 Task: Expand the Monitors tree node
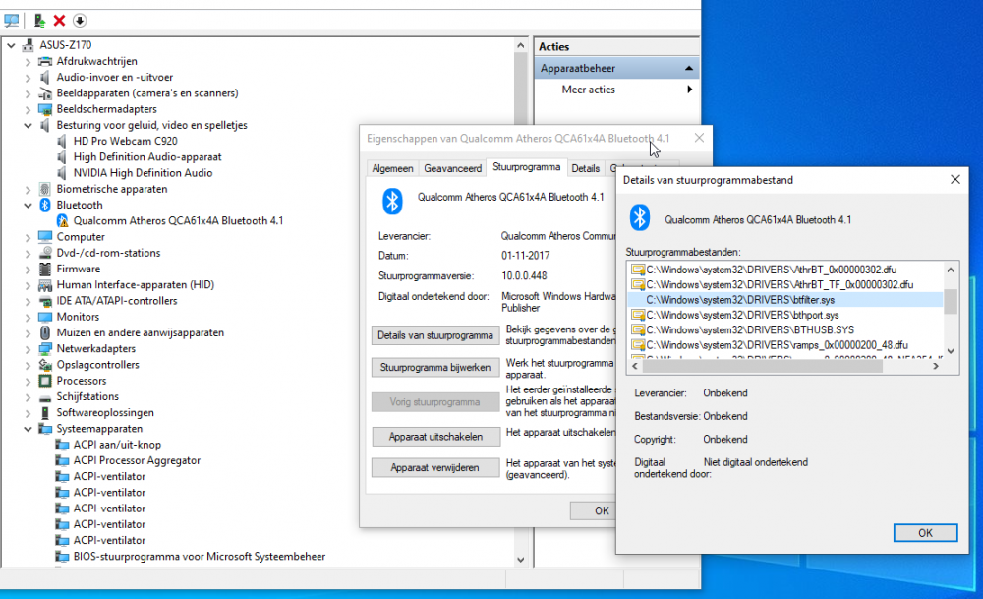[x=28, y=317]
